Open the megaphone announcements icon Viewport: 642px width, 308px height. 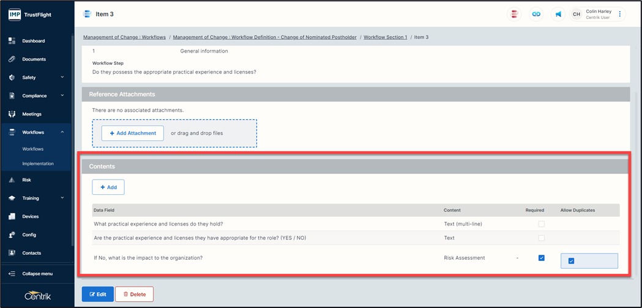[x=558, y=14]
